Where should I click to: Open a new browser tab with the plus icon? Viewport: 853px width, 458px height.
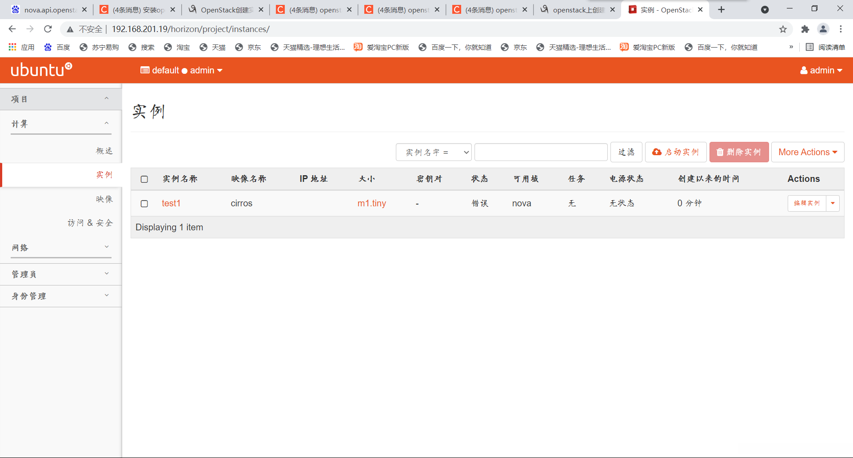[721, 9]
